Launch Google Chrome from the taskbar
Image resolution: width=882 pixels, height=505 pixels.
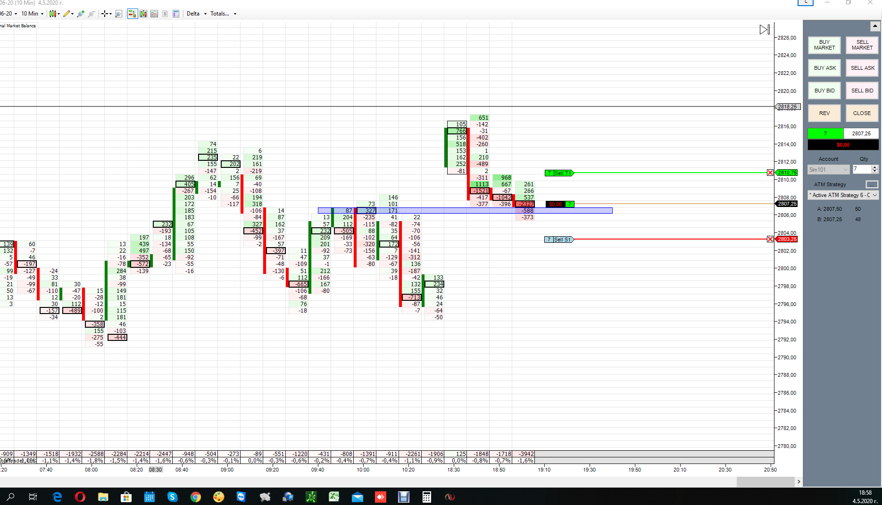point(195,497)
